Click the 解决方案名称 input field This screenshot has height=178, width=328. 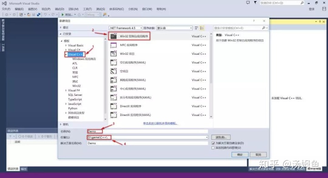(148, 143)
